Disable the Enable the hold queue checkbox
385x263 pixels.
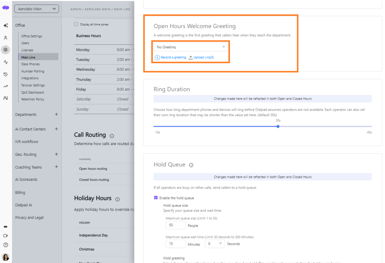156,198
